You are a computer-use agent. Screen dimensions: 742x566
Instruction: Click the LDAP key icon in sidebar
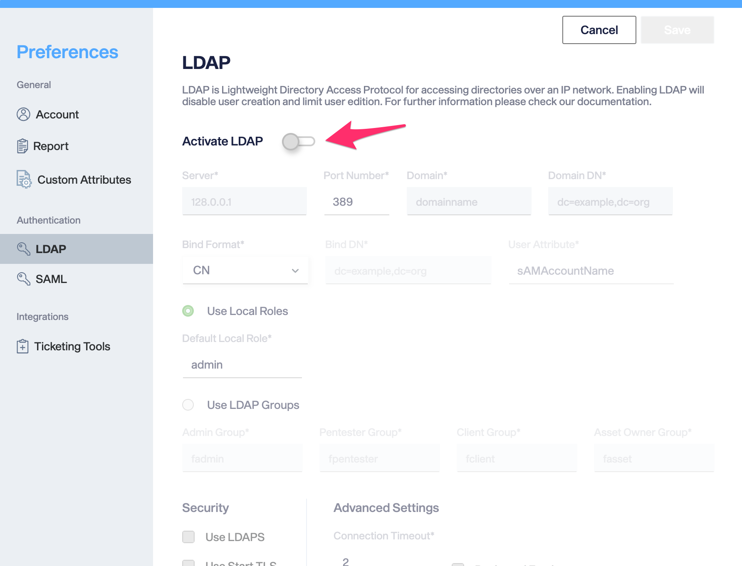(x=24, y=249)
